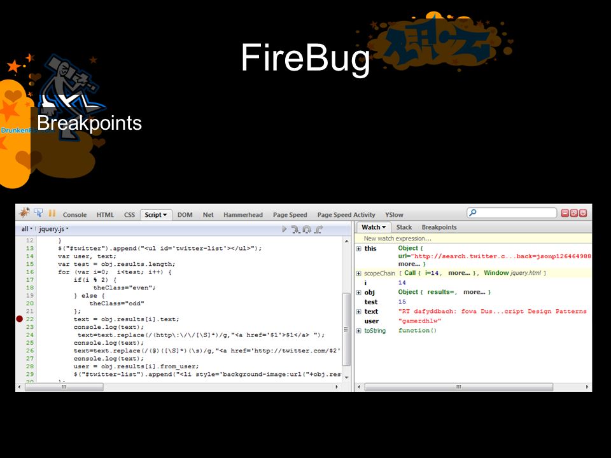
Task: Click line number 16 in the gutter
Action: [30, 272]
